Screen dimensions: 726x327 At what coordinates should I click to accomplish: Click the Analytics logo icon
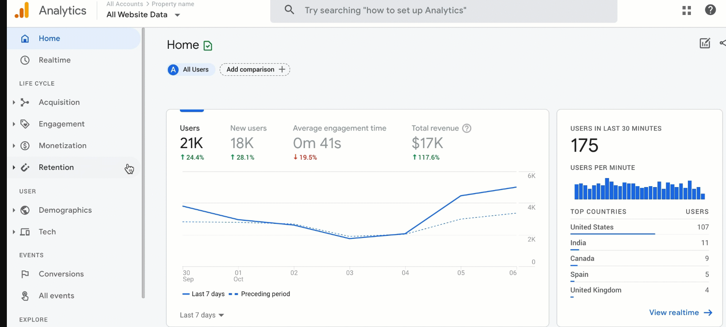click(22, 10)
